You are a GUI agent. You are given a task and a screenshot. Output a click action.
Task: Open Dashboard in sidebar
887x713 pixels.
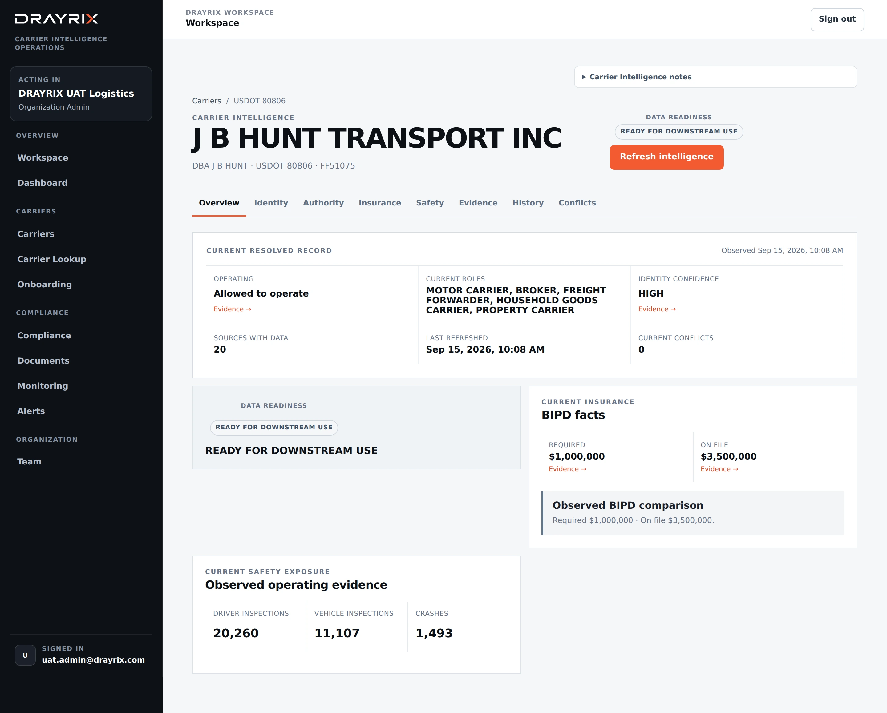coord(43,183)
